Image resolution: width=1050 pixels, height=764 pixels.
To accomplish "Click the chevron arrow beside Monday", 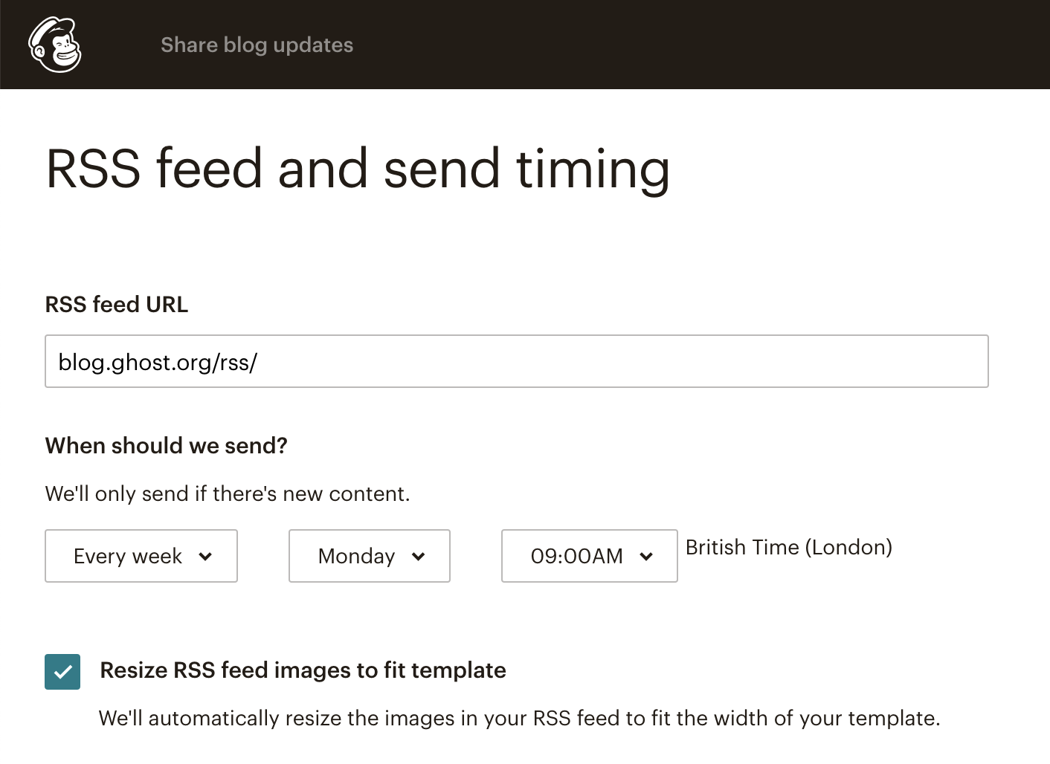I will (419, 556).
